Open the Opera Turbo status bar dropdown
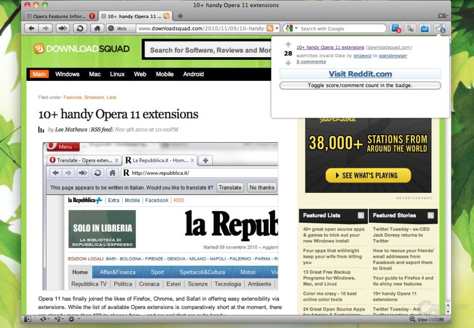474x328 pixels. coord(74,319)
